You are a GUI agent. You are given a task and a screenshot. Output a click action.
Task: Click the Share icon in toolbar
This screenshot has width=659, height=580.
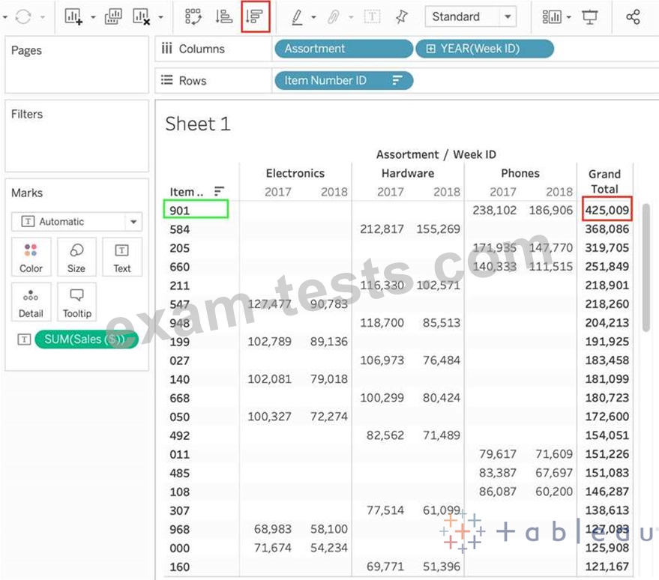point(633,16)
